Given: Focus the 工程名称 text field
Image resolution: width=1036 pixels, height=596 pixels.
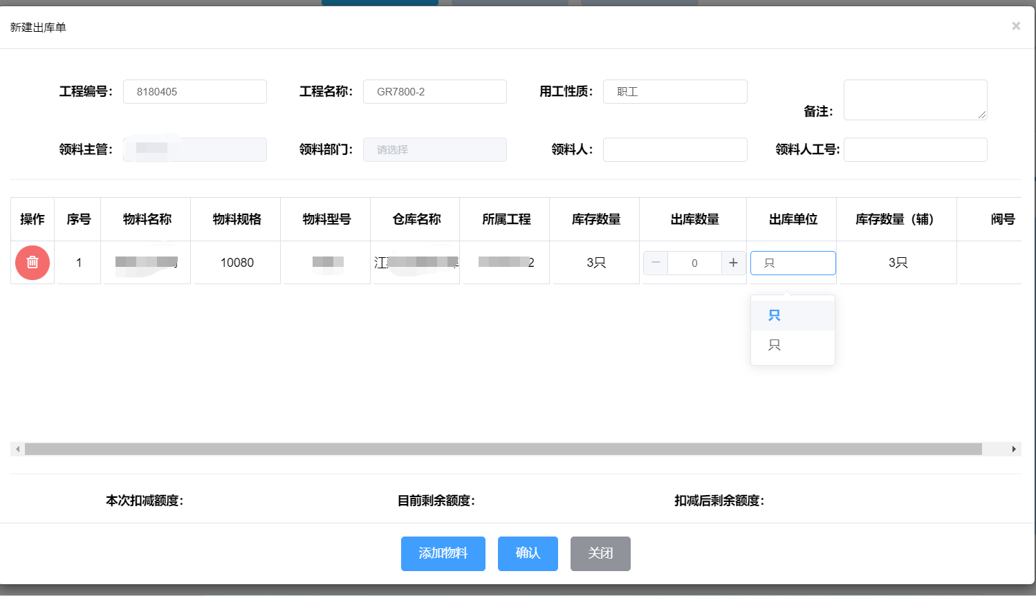Looking at the screenshot, I should [x=434, y=91].
